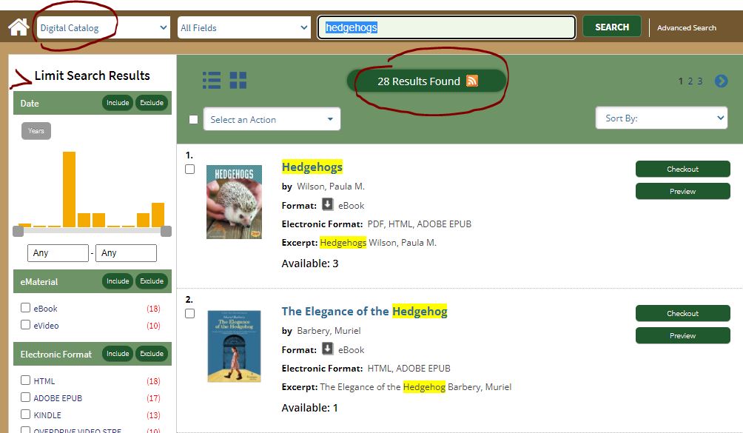This screenshot has width=743, height=433.
Task: Click the right date range slider handle
Action: (x=166, y=231)
